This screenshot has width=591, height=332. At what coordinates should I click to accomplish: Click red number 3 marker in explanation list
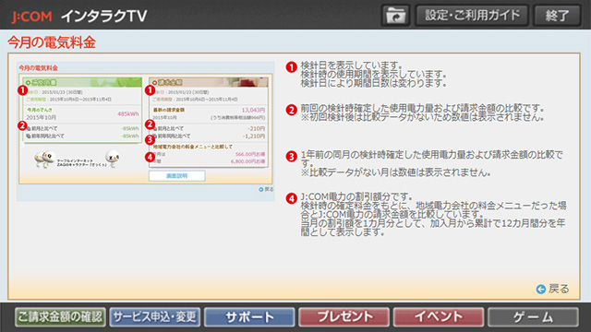click(292, 156)
